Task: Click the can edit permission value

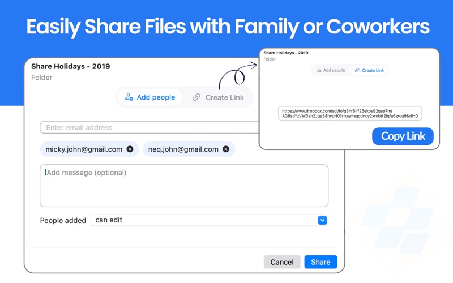Action: [x=109, y=220]
